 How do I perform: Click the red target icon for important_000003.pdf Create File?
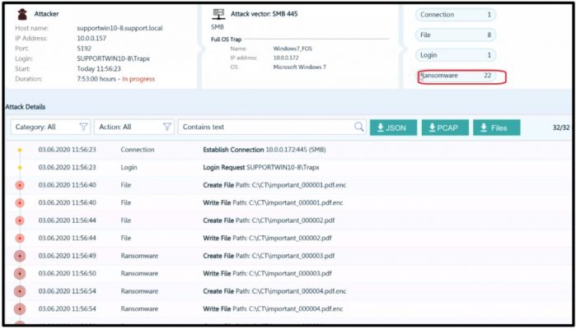pyautogui.click(x=20, y=255)
